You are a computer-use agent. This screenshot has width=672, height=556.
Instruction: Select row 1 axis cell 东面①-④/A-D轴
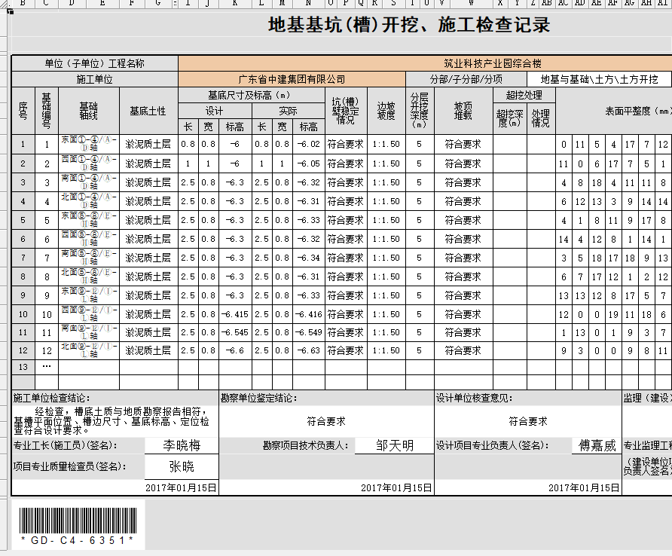[89, 145]
